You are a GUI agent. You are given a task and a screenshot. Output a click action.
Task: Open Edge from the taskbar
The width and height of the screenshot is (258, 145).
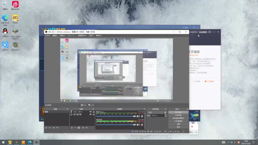(30, 142)
